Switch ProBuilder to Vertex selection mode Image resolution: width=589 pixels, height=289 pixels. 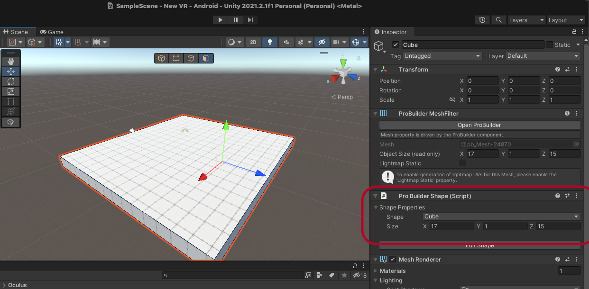176,58
